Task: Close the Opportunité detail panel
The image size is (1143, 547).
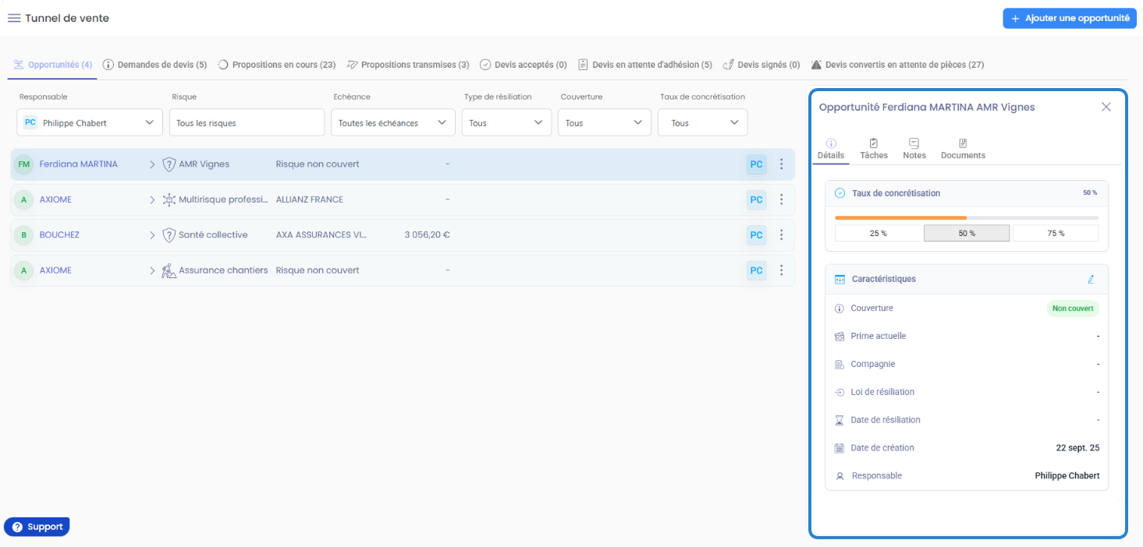Action: coord(1106,108)
